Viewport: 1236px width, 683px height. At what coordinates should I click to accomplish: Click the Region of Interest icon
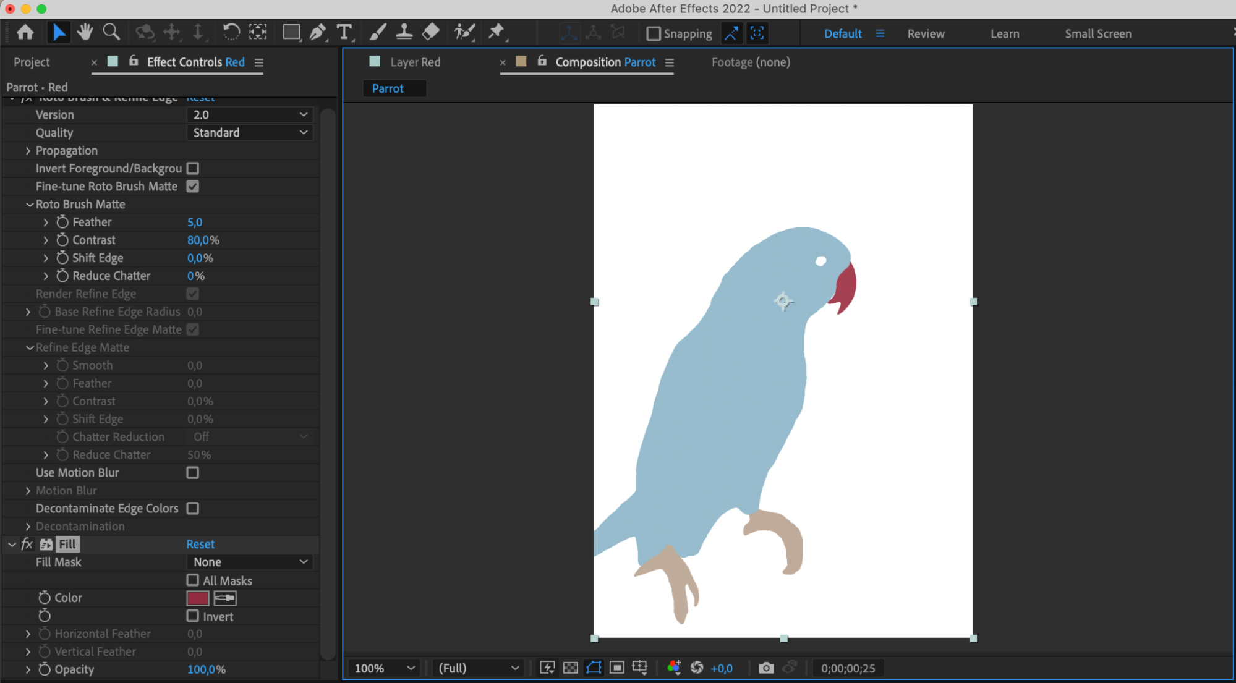pyautogui.click(x=616, y=668)
